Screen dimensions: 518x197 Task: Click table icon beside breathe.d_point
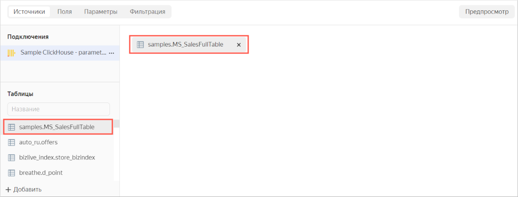[x=12, y=173]
